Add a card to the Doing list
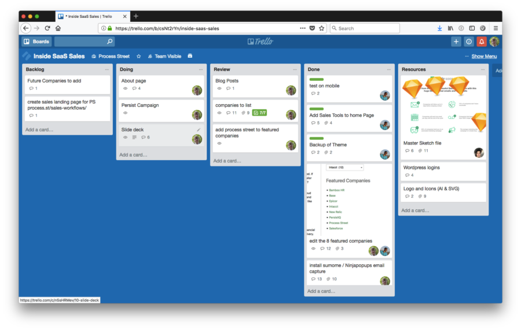The image size is (521, 330). (133, 155)
